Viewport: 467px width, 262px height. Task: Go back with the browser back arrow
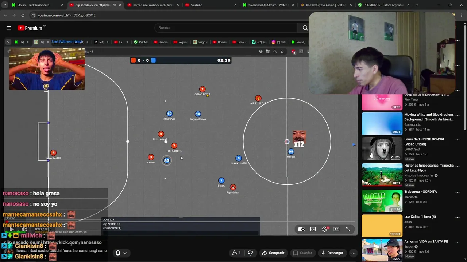[x=5, y=15]
